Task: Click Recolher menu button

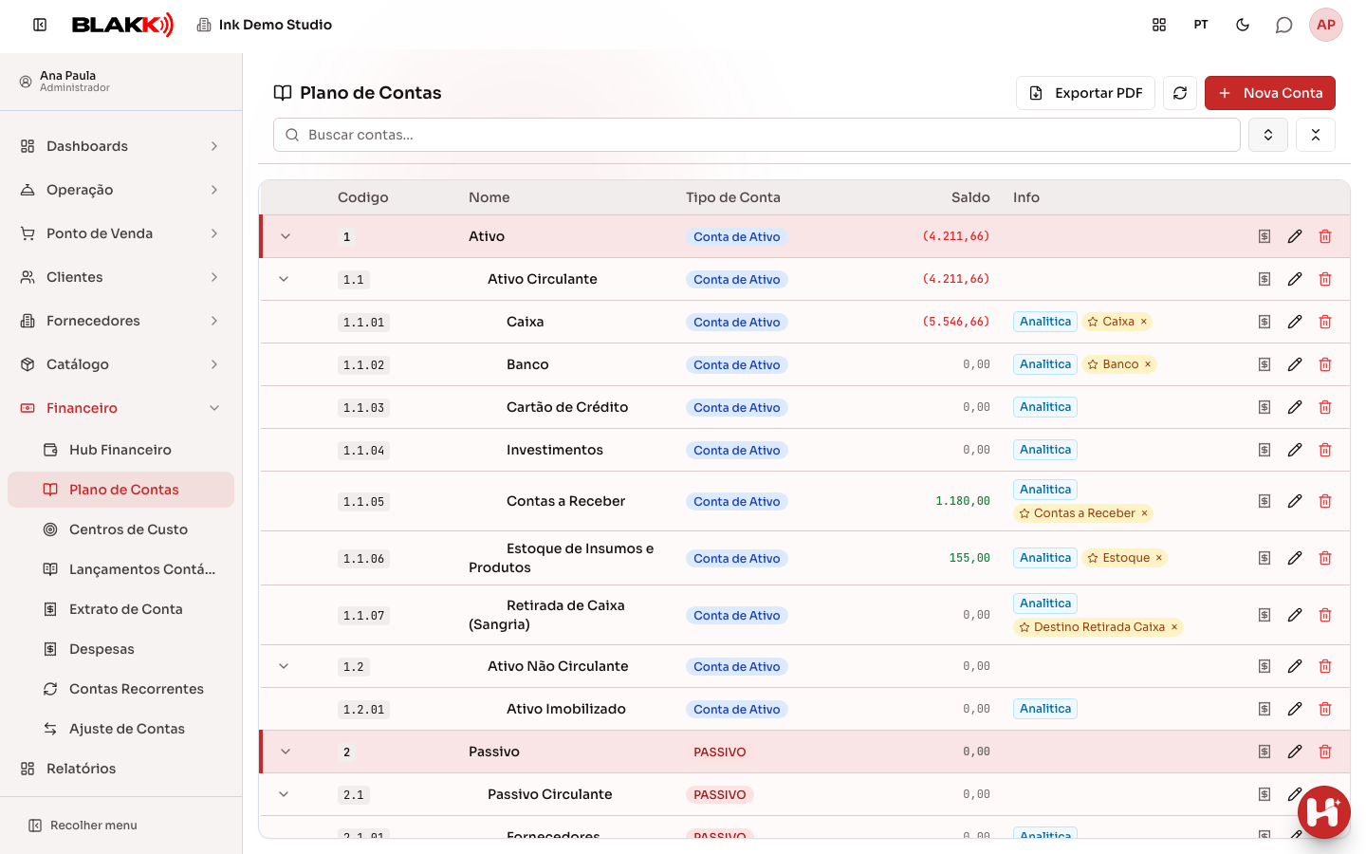Action: pyautogui.click(x=83, y=826)
